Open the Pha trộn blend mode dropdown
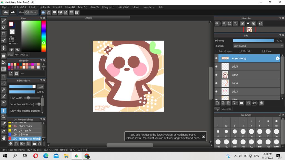This screenshot has width=285, height=160. [x=258, y=46]
